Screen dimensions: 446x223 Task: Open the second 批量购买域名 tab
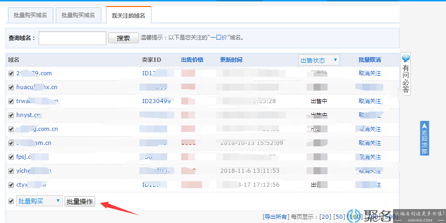78,15
